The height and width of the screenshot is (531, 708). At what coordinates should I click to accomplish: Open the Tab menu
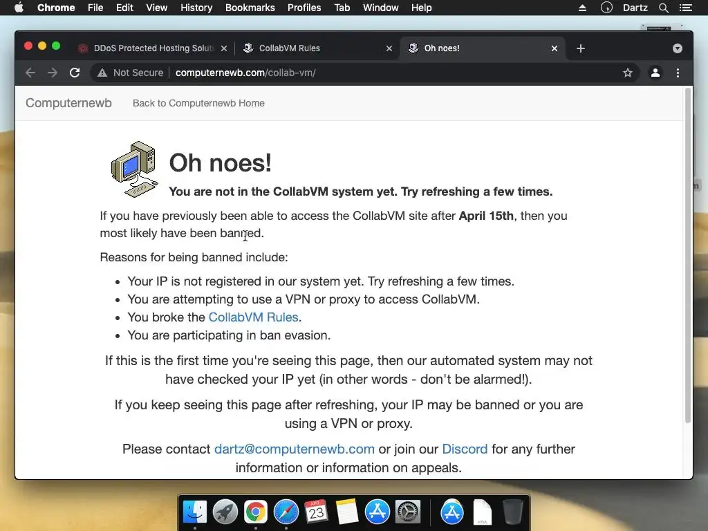[x=342, y=8]
